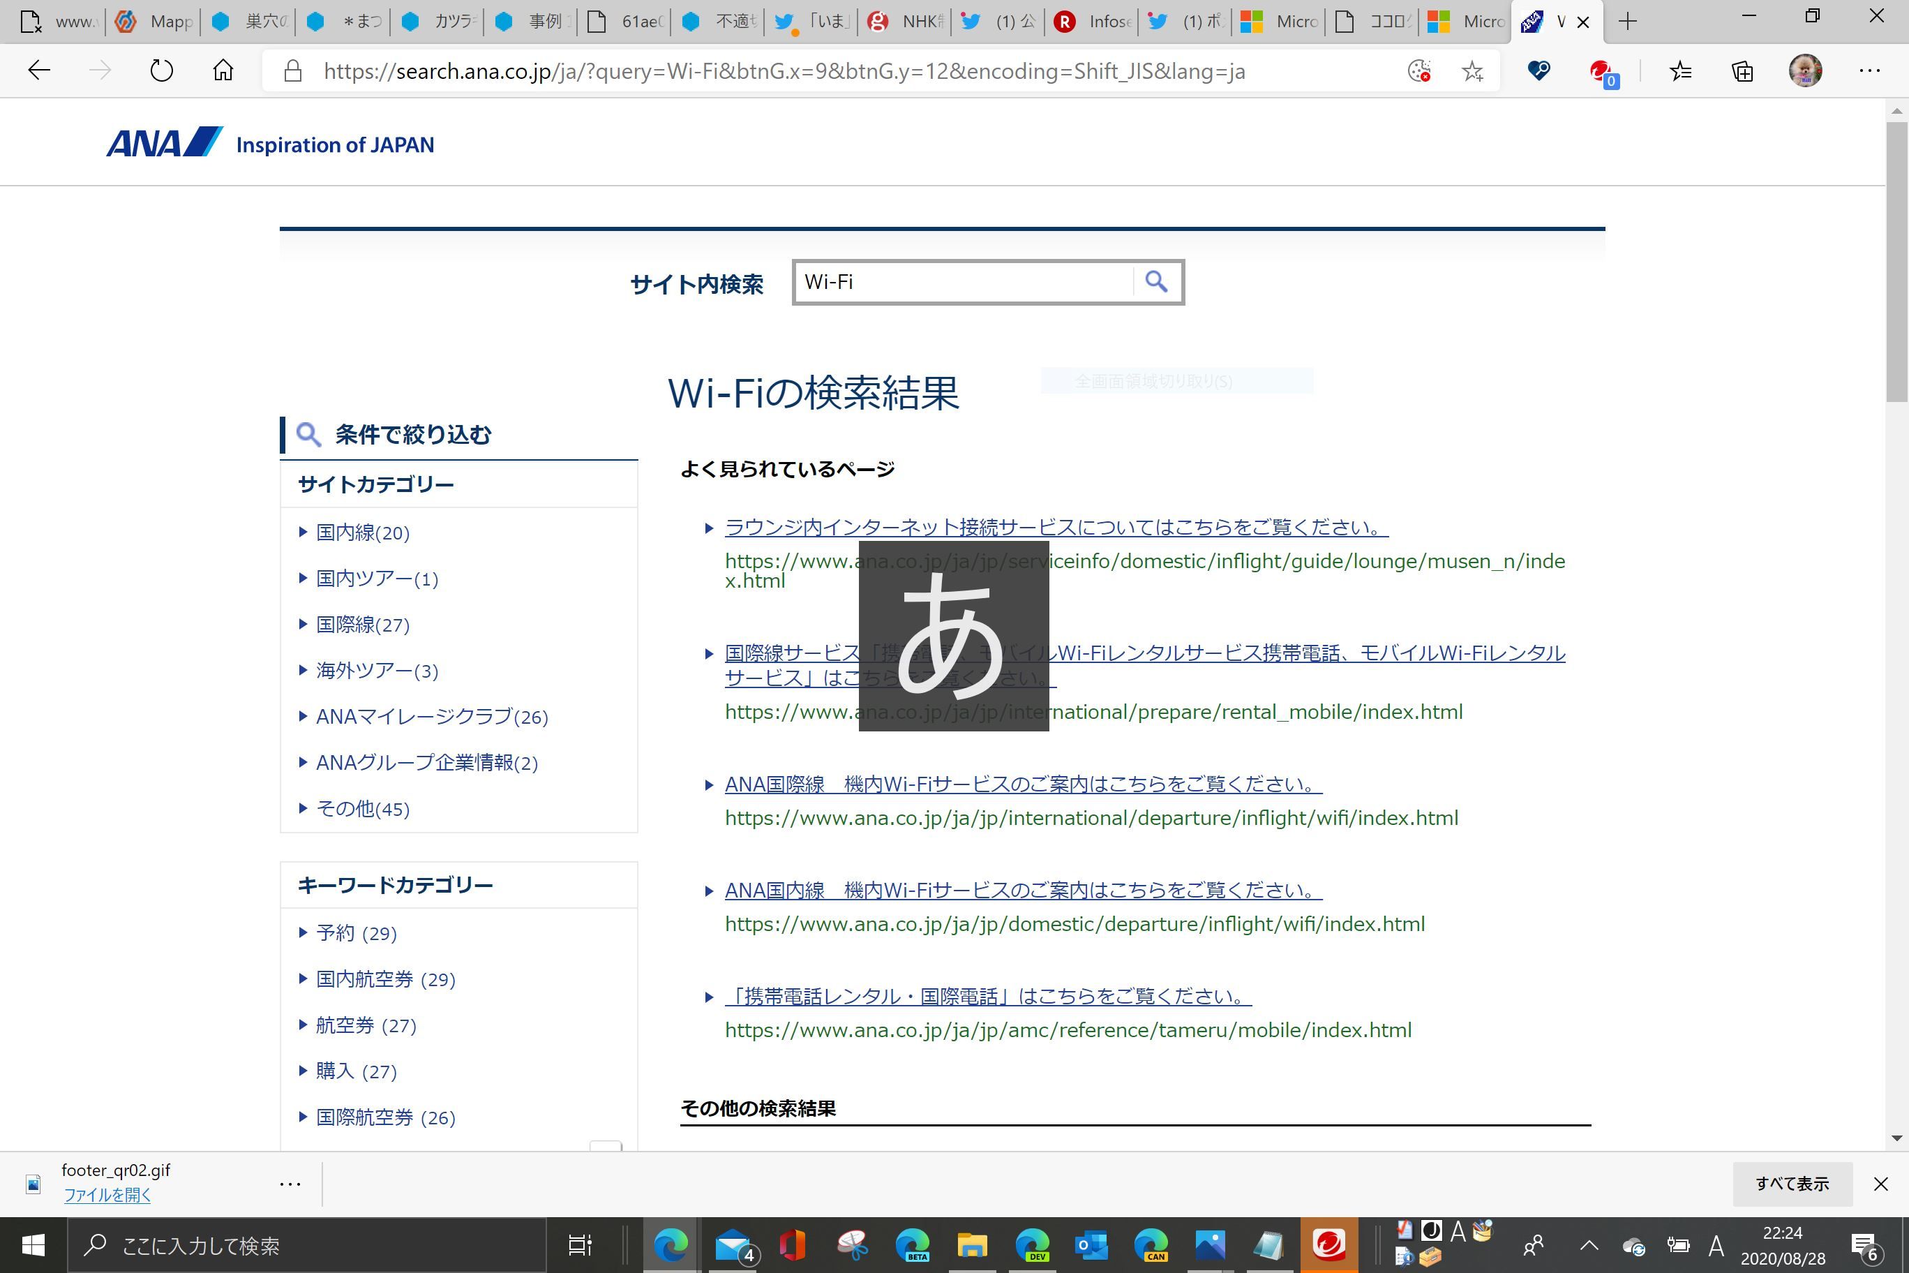Open the Collections button
Viewport: 1909px width, 1273px height.
coord(1742,71)
